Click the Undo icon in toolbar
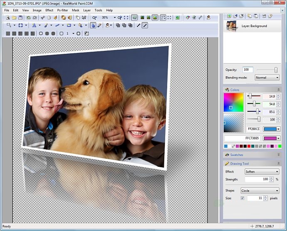Viewport: 287px width, 231px height. pyautogui.click(x=28, y=18)
